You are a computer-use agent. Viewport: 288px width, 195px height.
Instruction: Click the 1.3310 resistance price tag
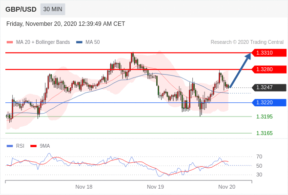[x=269, y=53]
